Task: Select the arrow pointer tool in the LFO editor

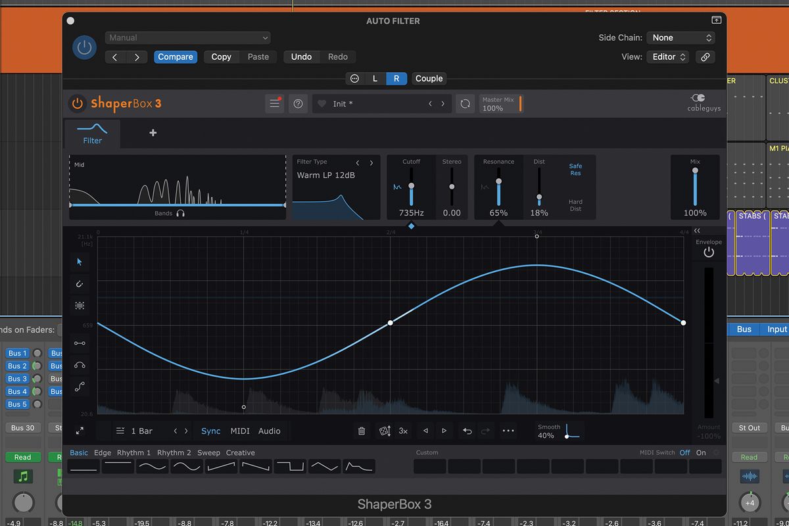Action: [x=79, y=262]
